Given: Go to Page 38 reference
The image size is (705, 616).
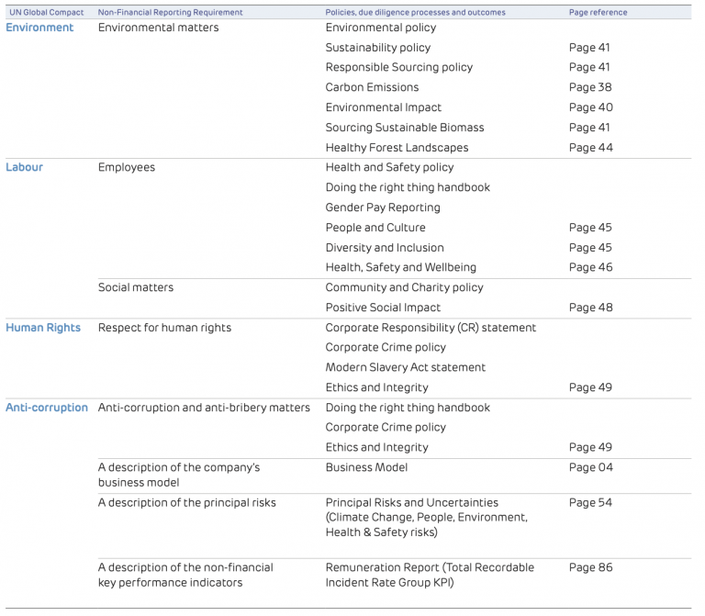Looking at the screenshot, I should click(x=589, y=87).
